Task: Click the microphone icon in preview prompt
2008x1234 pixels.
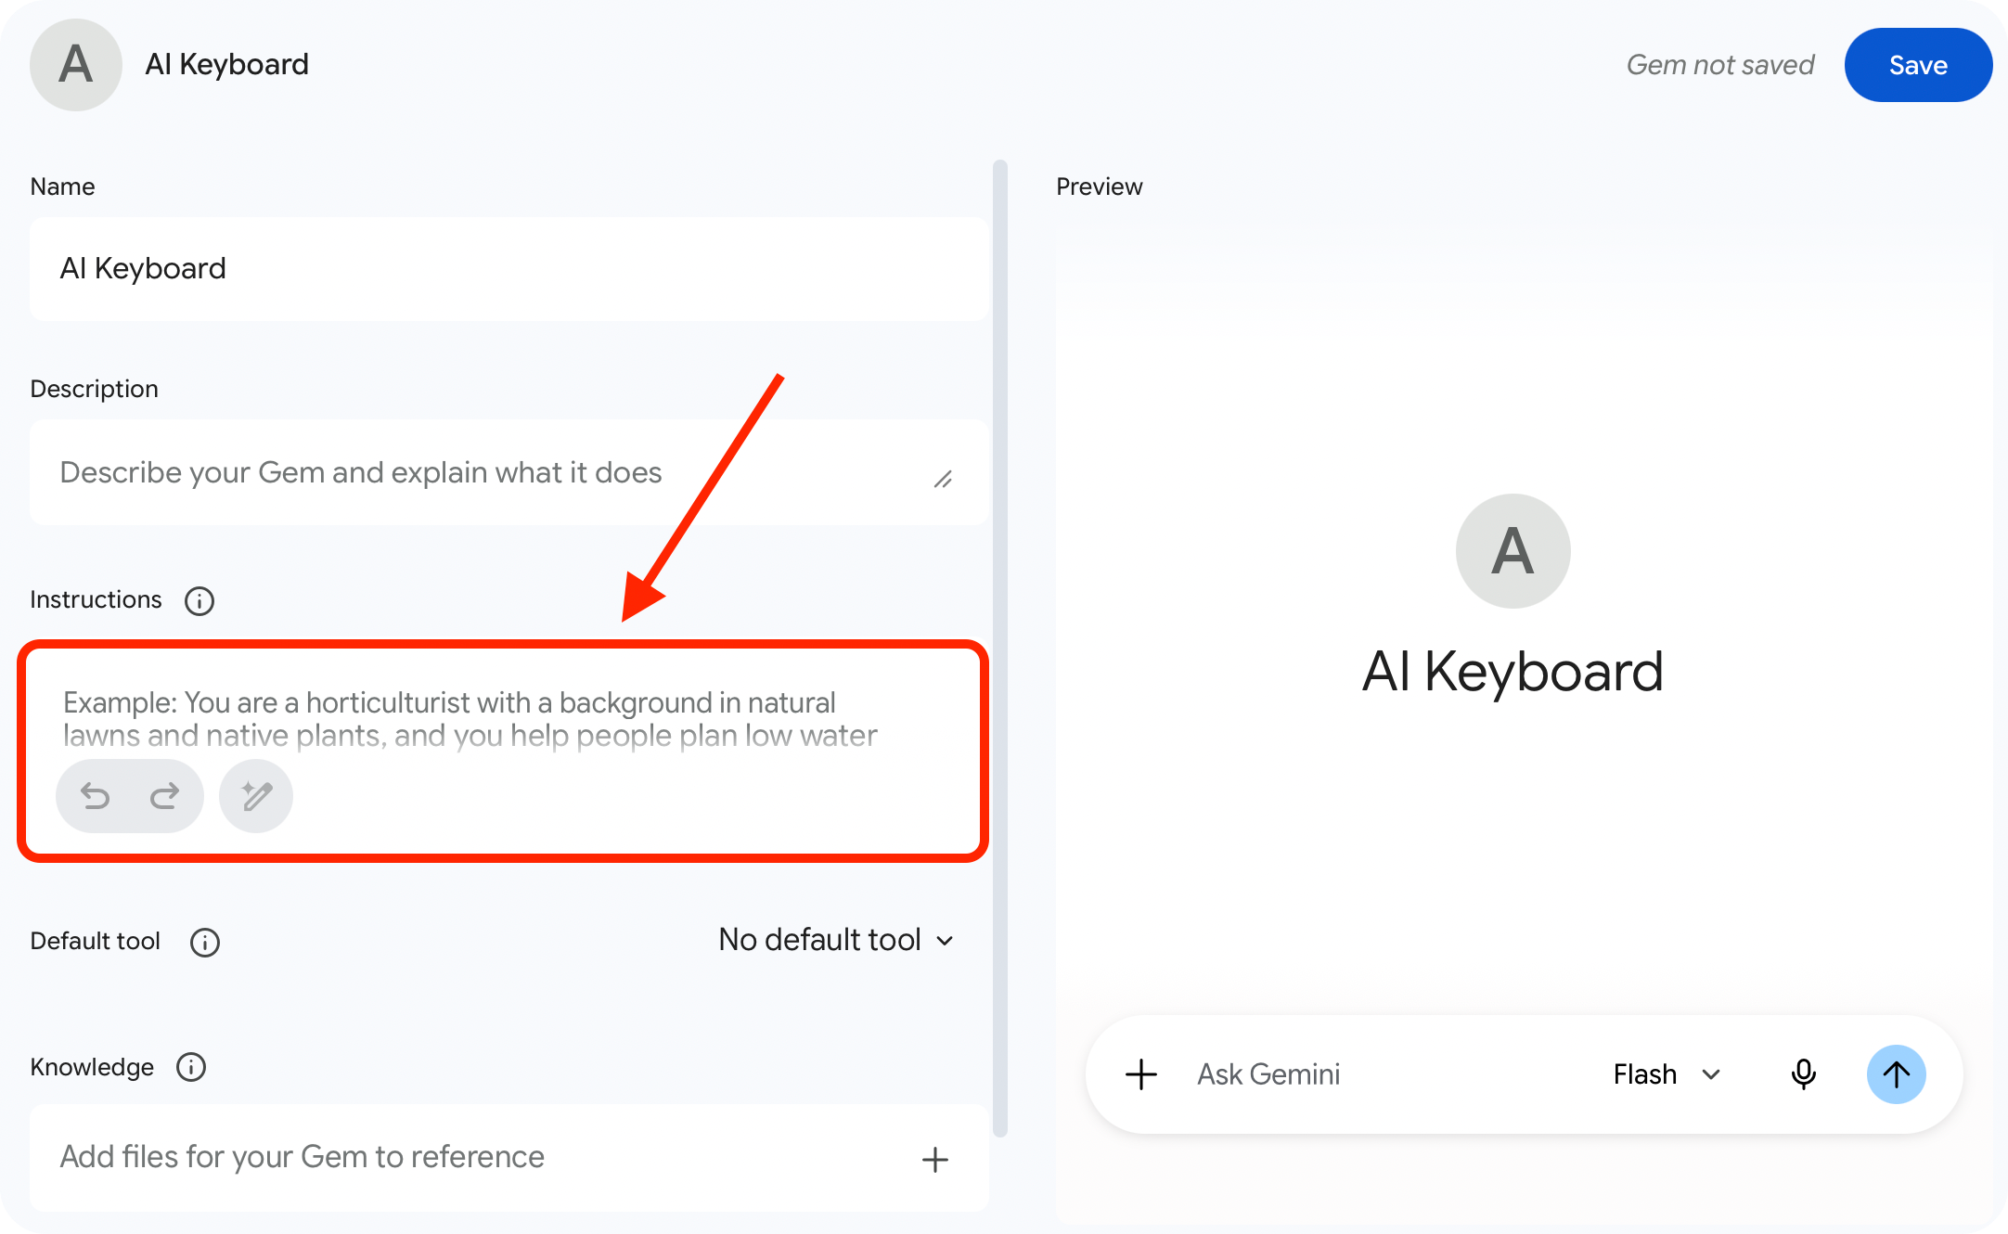Action: [1803, 1074]
